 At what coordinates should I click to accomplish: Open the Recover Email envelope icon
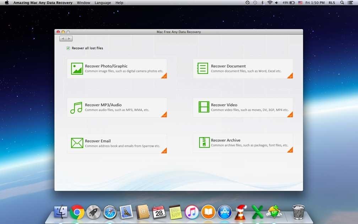tap(76, 142)
